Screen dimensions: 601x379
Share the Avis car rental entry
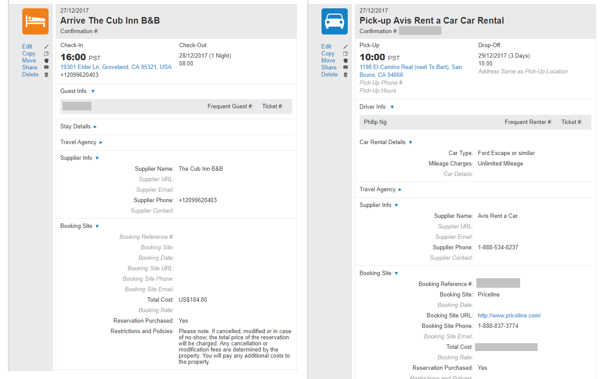[329, 67]
